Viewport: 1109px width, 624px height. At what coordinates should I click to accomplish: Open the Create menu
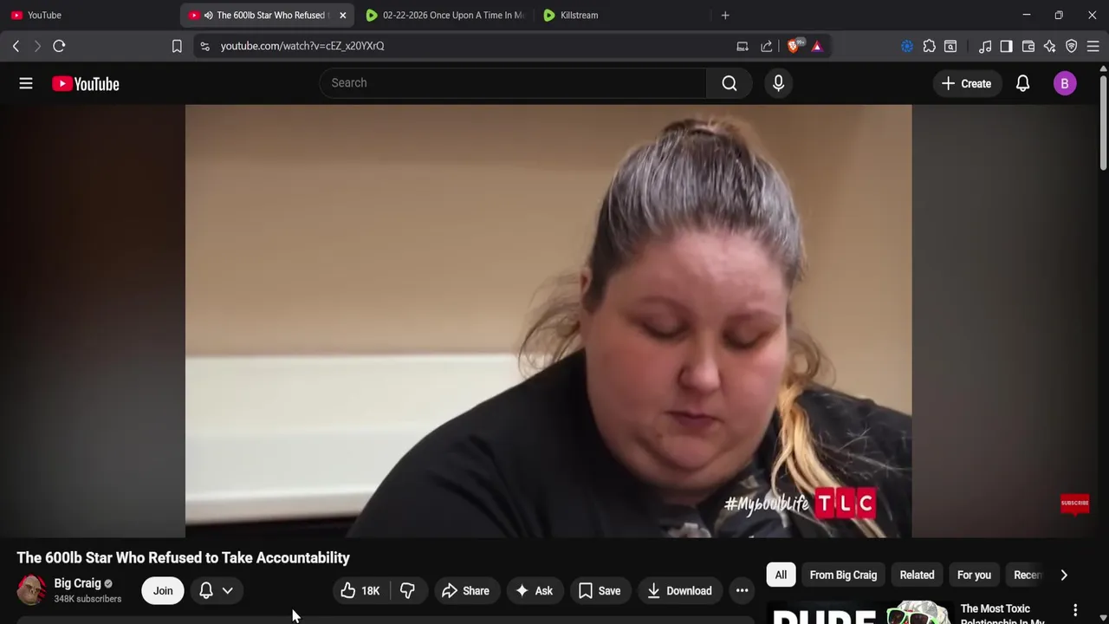coord(966,83)
